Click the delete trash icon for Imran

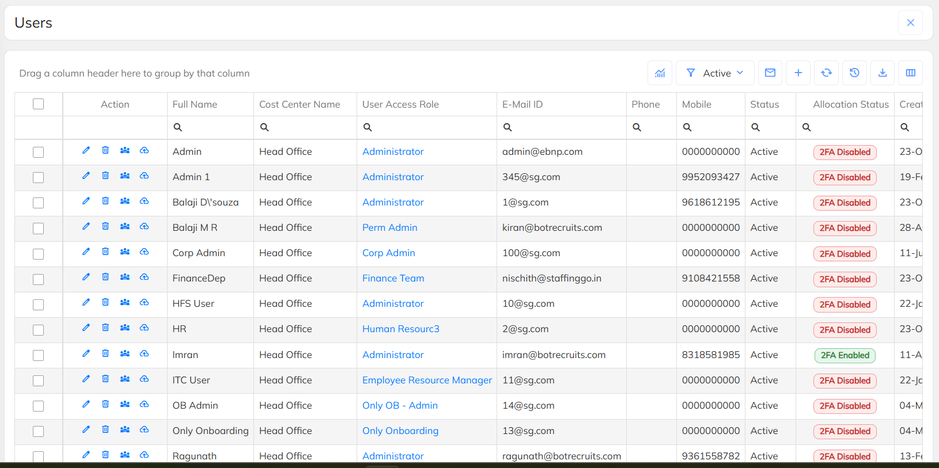pyautogui.click(x=105, y=353)
